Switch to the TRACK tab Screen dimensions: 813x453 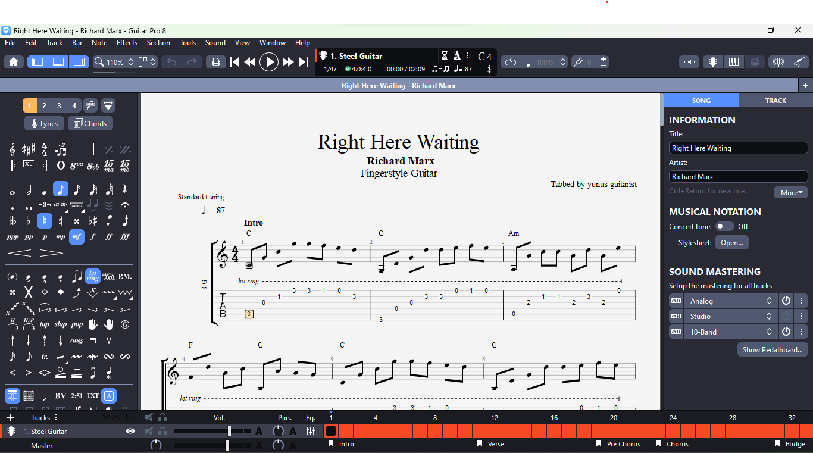click(776, 101)
